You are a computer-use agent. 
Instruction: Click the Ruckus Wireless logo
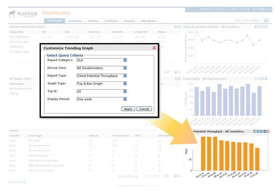click(x=23, y=14)
